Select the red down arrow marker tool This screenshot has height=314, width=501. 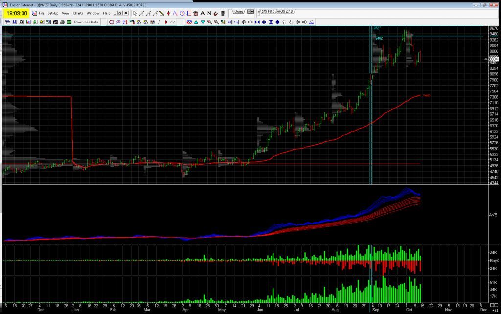tap(168, 13)
